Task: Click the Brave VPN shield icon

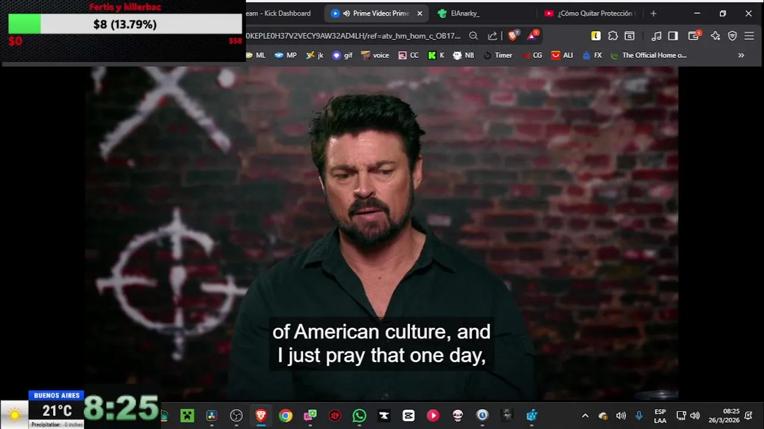Action: pos(732,36)
